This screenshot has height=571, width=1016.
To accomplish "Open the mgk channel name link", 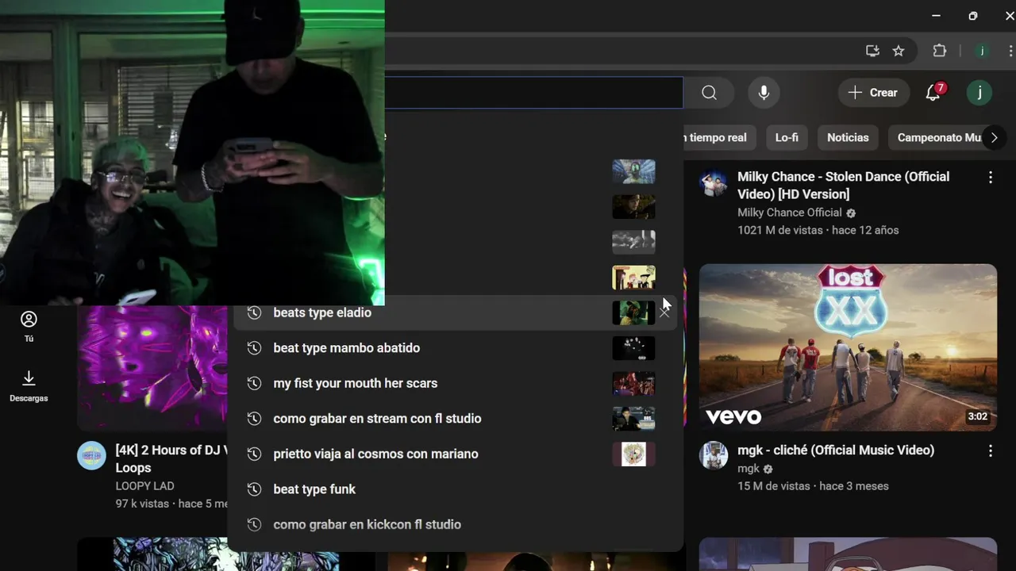I will 749,469.
